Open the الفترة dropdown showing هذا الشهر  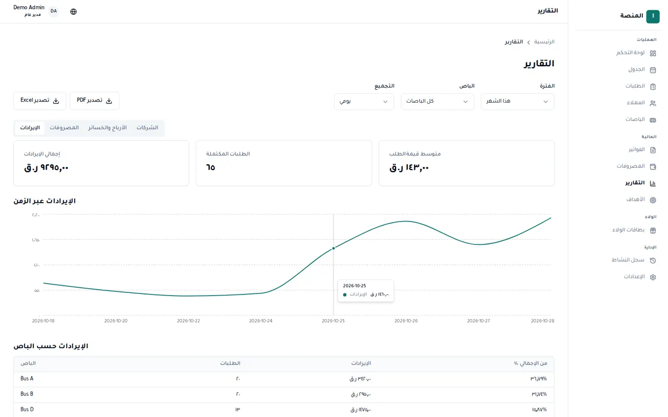click(x=517, y=101)
